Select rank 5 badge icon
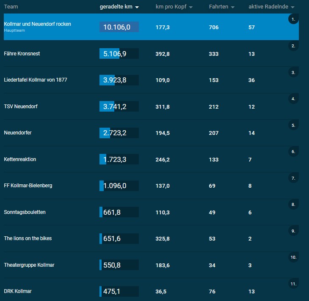 (293, 125)
